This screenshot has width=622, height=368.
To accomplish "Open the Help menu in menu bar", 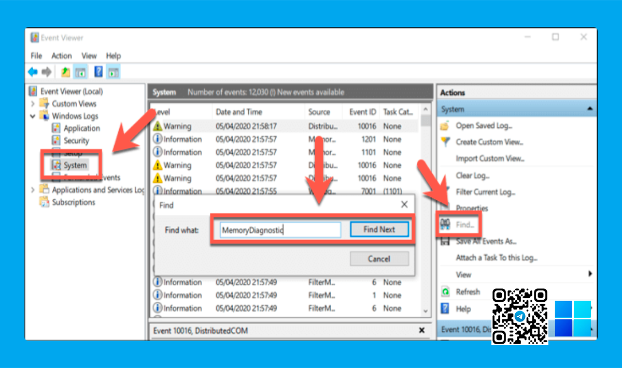I will [x=113, y=55].
